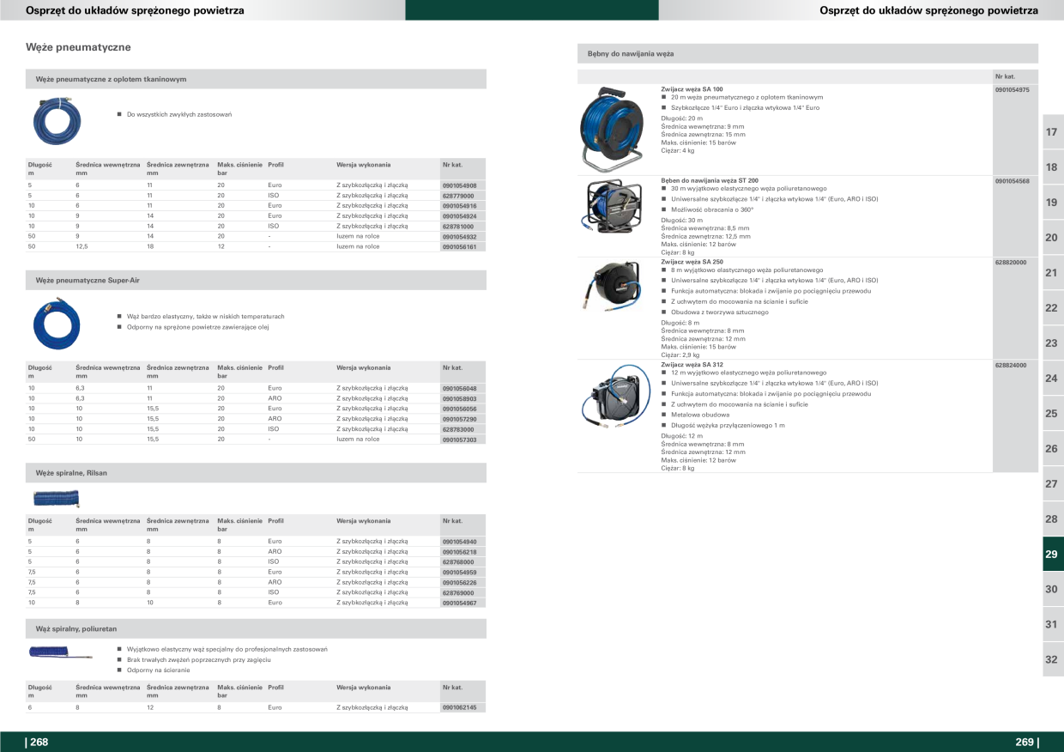1064x752 pixels.
Task: Click the Rilsan spiral hose image
Action: pyautogui.click(x=56, y=498)
